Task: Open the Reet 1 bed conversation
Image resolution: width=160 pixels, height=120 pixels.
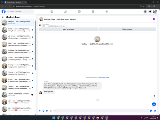Action: [x=17, y=44]
